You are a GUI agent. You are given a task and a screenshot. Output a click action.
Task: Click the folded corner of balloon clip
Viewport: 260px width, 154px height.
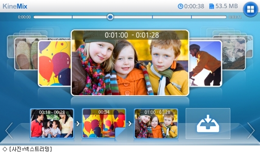(x=120, y=133)
